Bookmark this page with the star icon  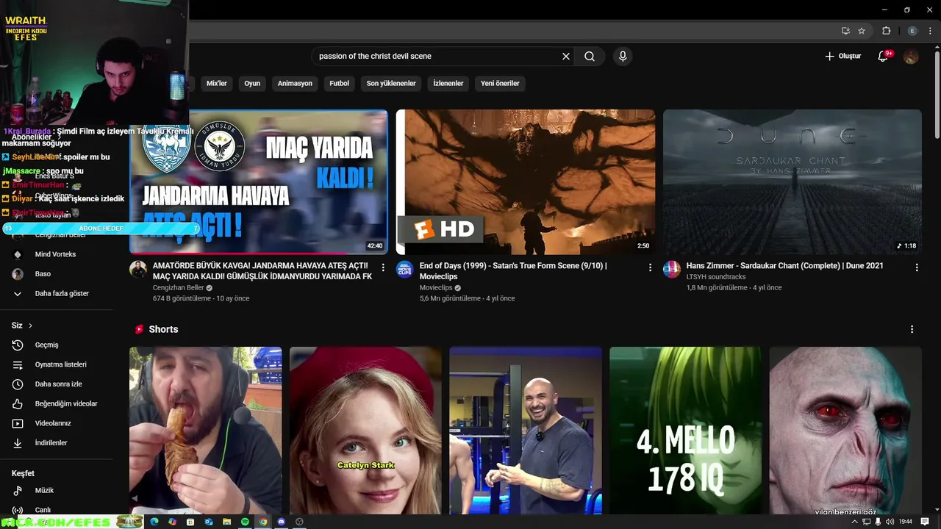point(862,31)
